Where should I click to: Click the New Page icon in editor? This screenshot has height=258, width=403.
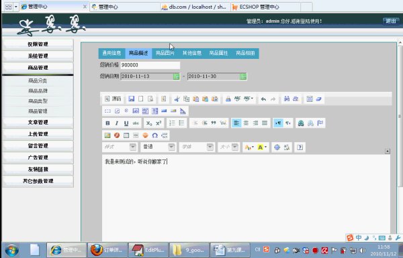141,99
